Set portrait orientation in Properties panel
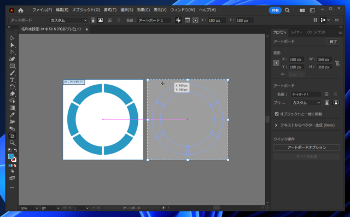The image size is (350, 217). pyautogui.click(x=327, y=103)
